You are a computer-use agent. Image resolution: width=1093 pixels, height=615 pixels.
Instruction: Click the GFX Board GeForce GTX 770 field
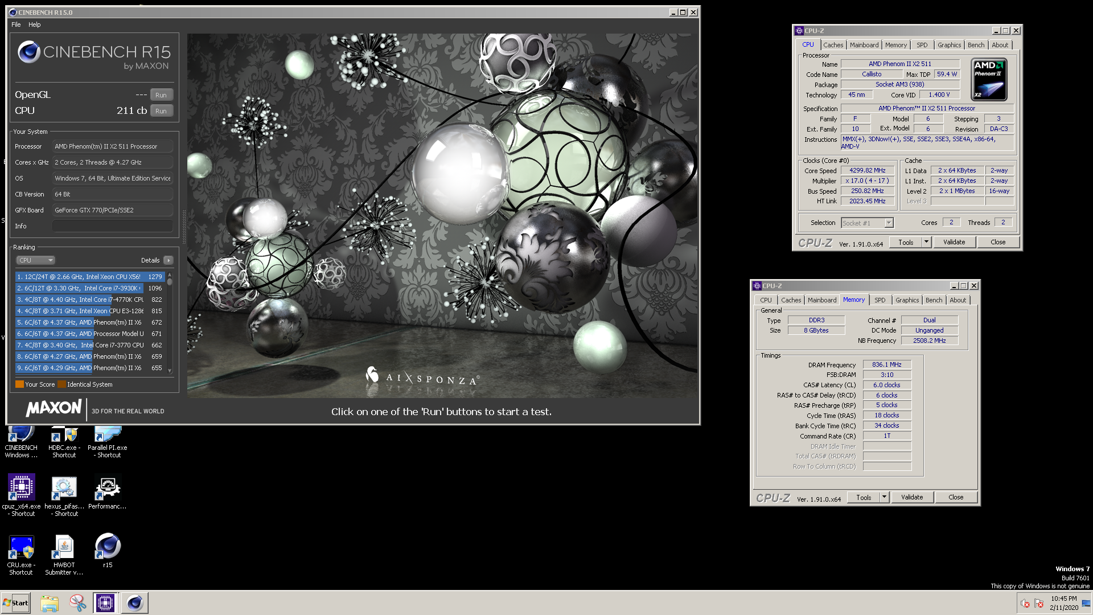click(x=113, y=210)
